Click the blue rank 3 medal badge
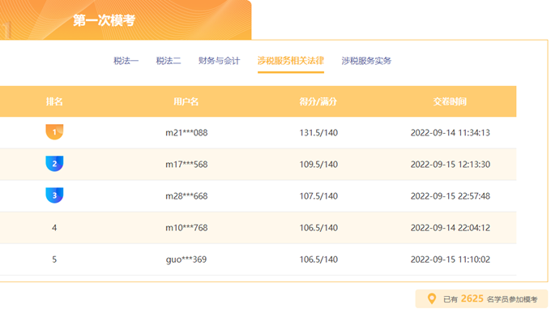The height and width of the screenshot is (309, 551). tap(54, 195)
